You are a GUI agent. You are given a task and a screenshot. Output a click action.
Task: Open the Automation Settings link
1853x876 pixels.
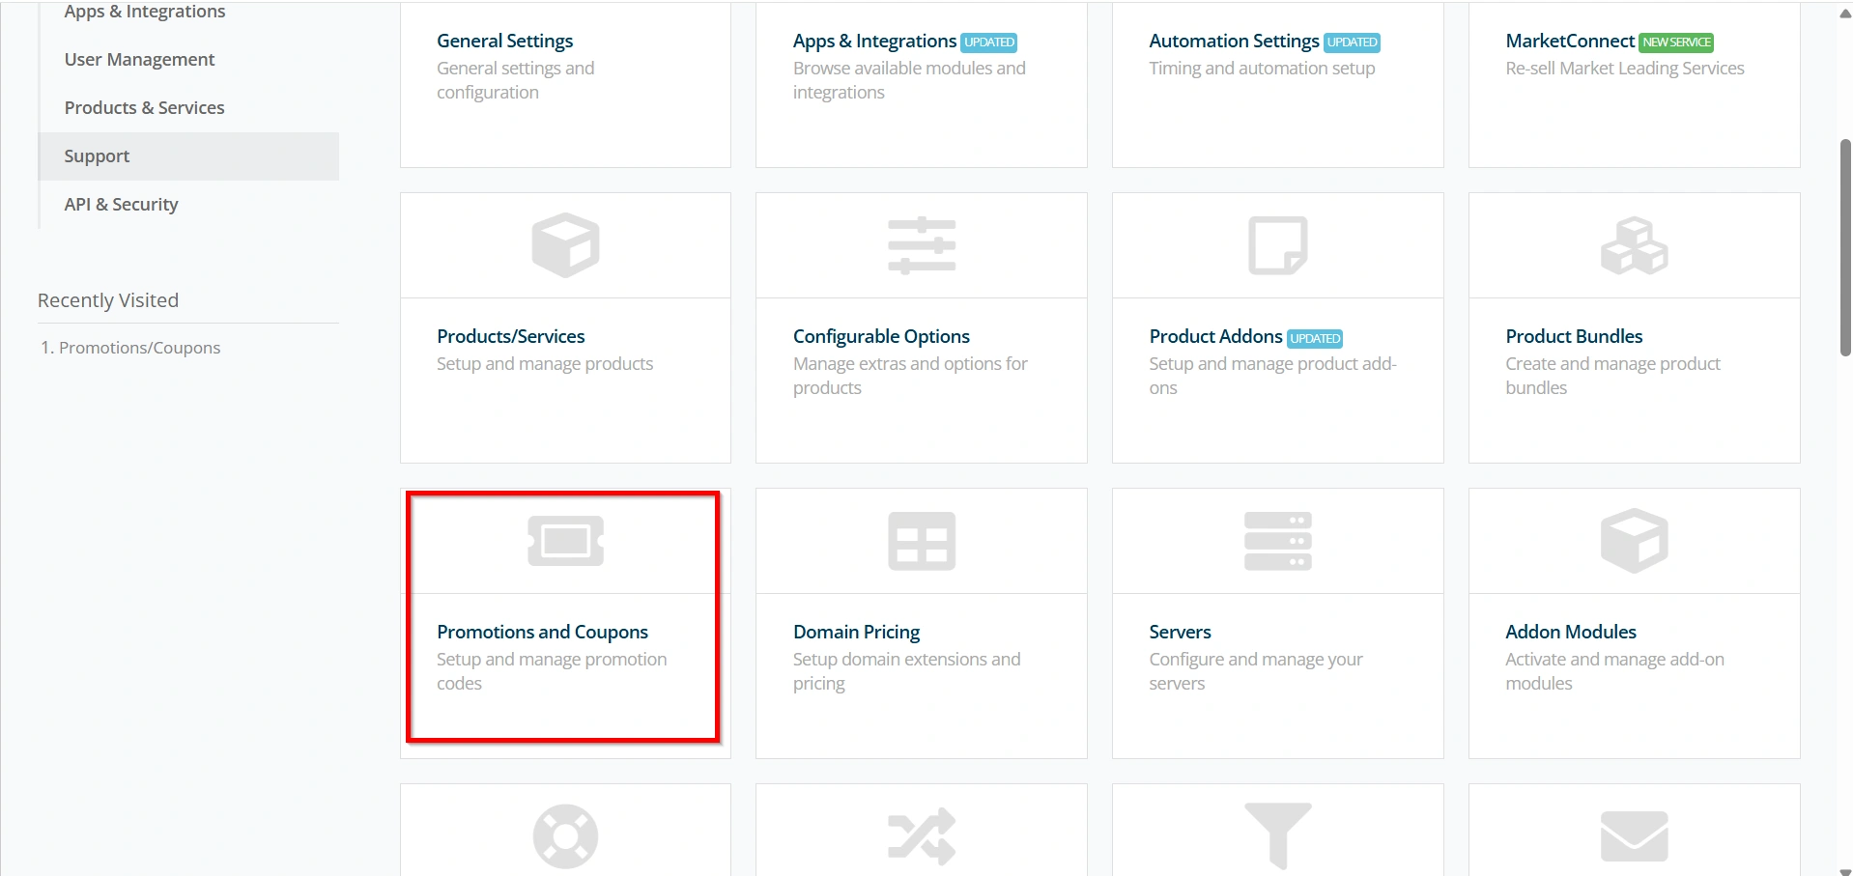1234,41
